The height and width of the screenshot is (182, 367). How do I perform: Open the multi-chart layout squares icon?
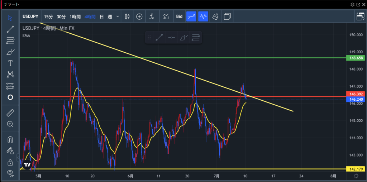click(x=227, y=16)
